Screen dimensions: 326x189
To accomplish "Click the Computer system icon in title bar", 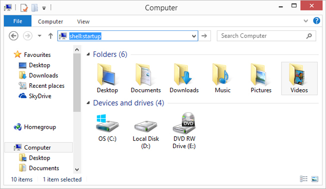I will pyautogui.click(x=8, y=8).
